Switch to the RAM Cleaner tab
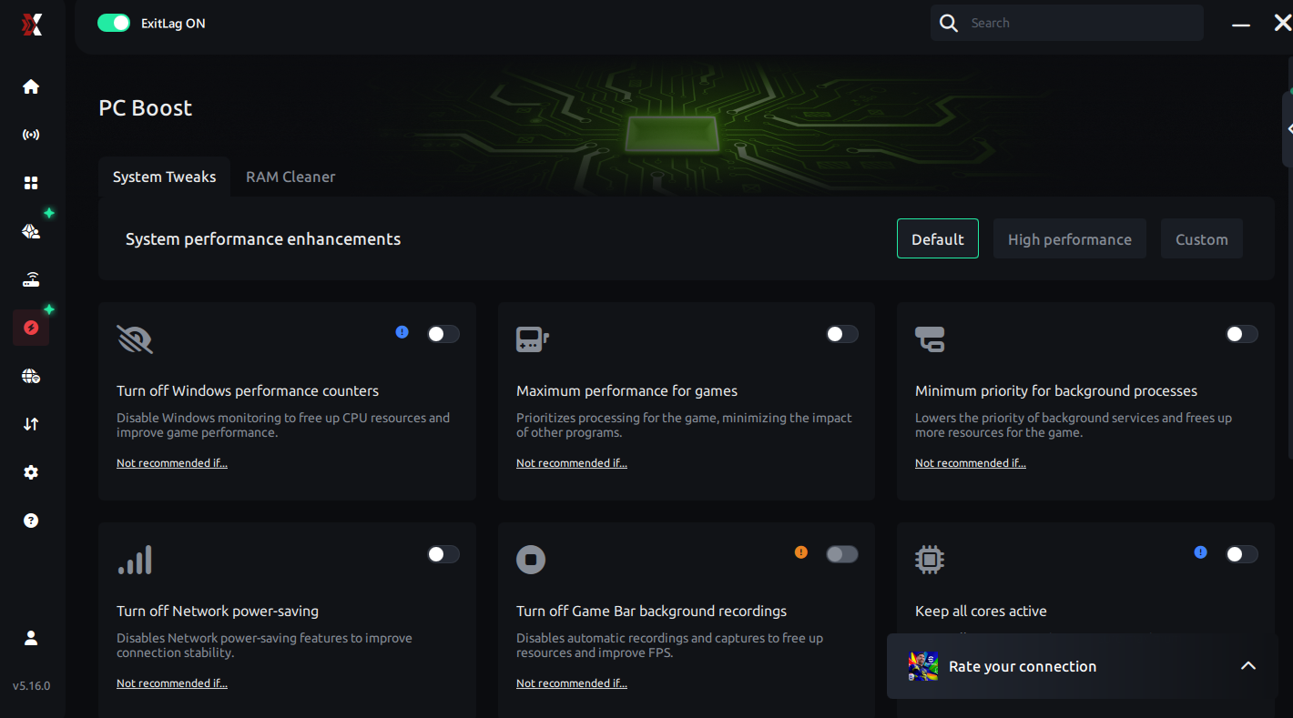Image resolution: width=1293 pixels, height=718 pixels. (290, 177)
